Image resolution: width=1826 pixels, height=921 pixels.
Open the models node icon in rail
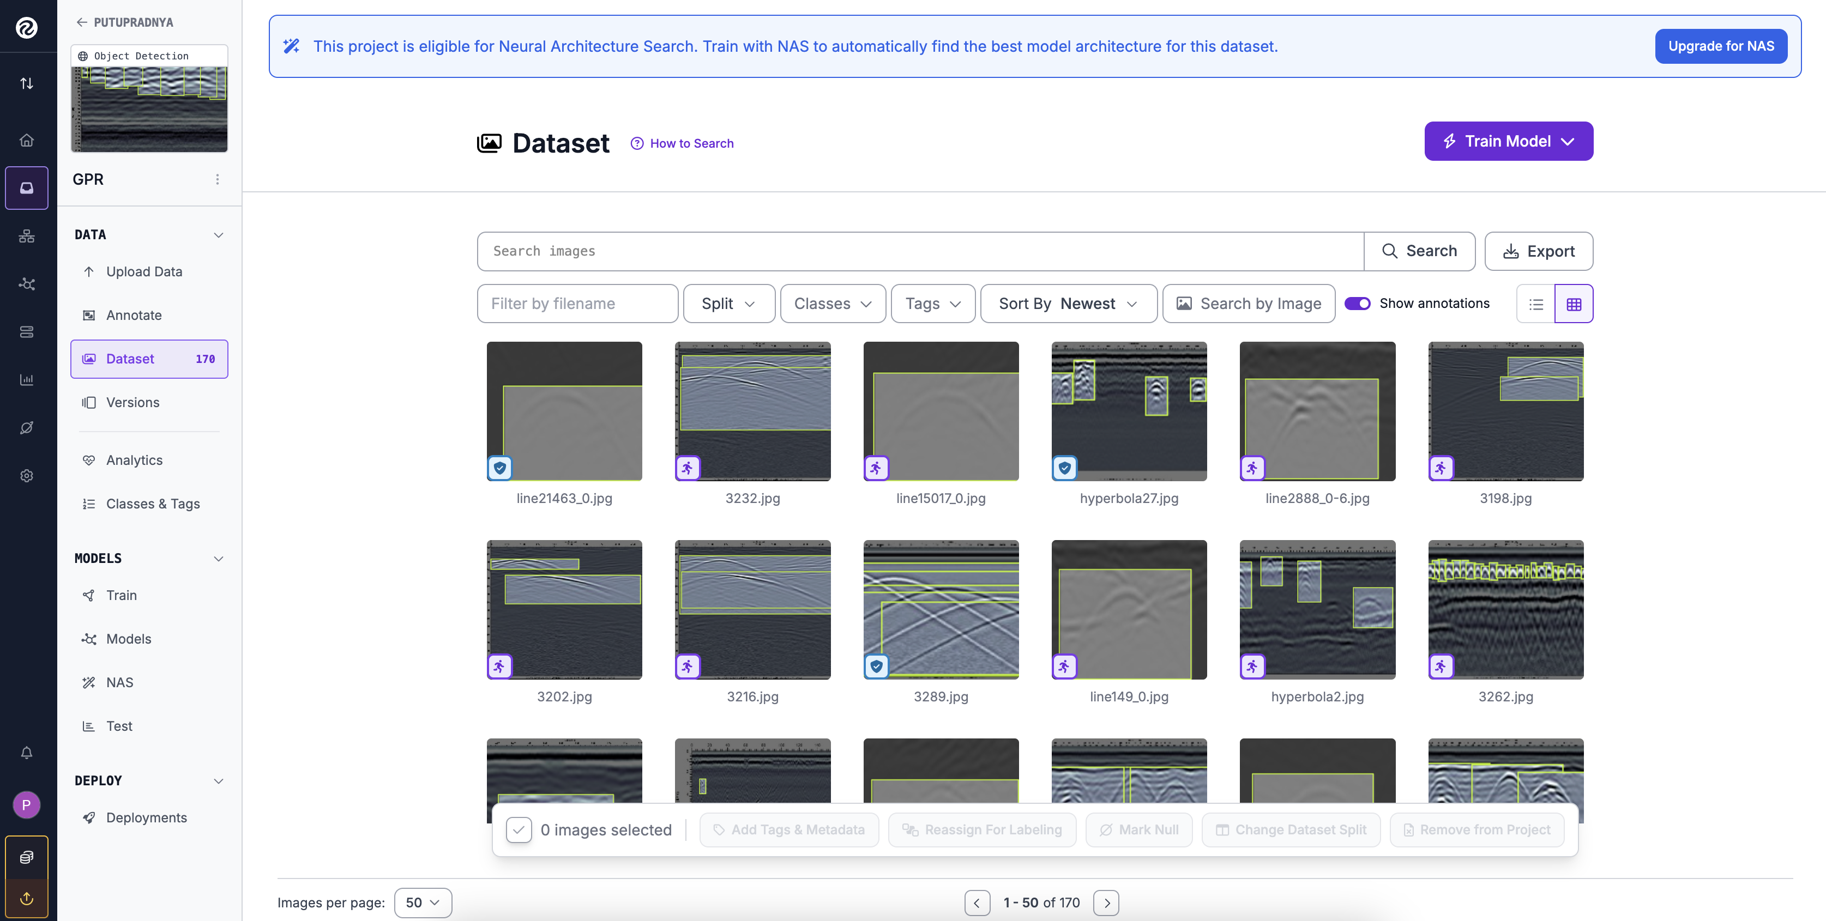27,284
